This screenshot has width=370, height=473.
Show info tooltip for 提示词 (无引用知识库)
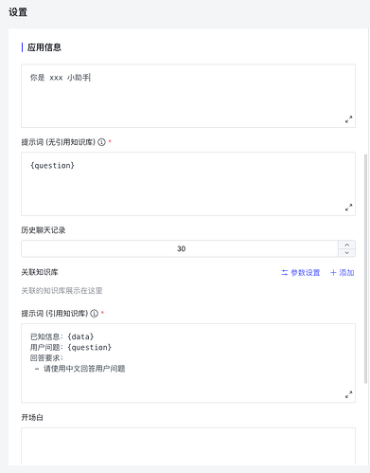click(101, 142)
